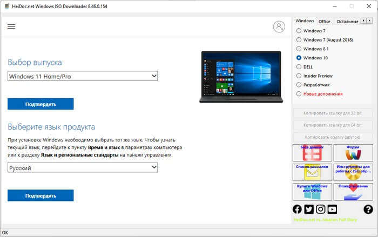Viewport: 378px width, 237px height.
Task: Select the DELL radio option
Action: tap(305, 67)
